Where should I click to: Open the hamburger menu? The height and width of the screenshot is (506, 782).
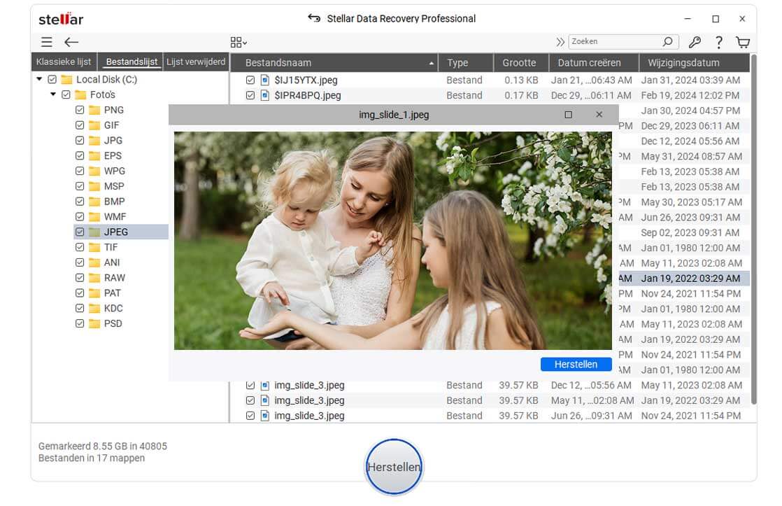click(x=46, y=42)
